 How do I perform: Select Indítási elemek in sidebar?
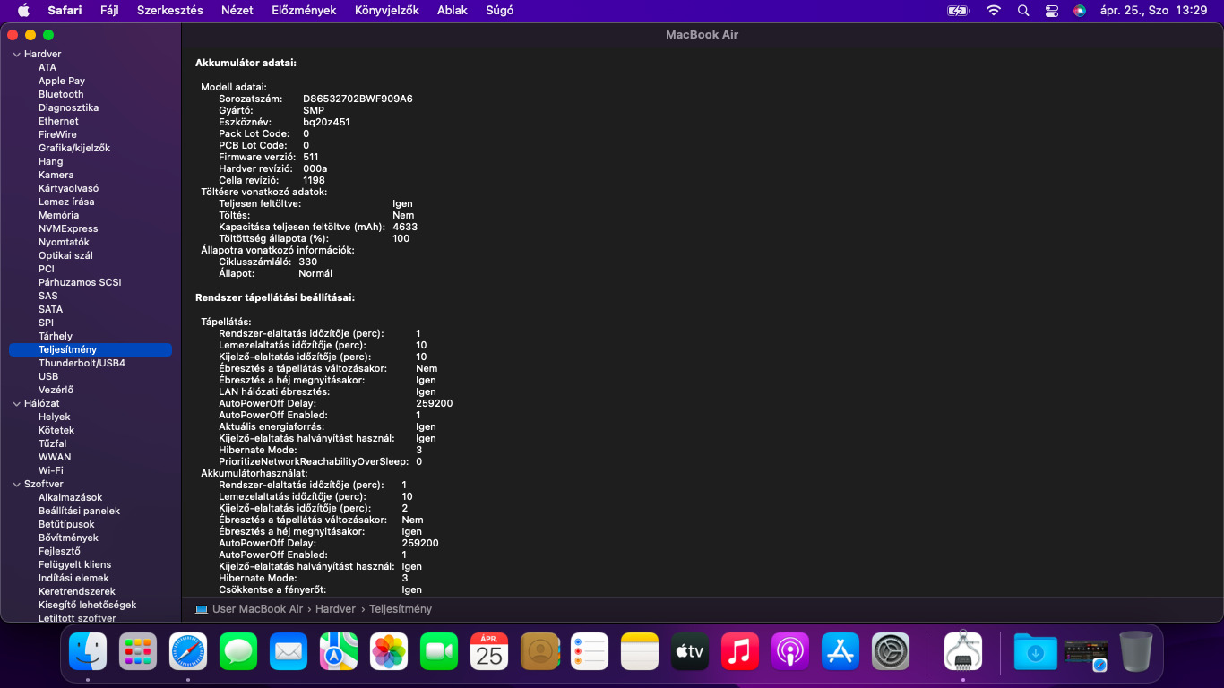(73, 578)
